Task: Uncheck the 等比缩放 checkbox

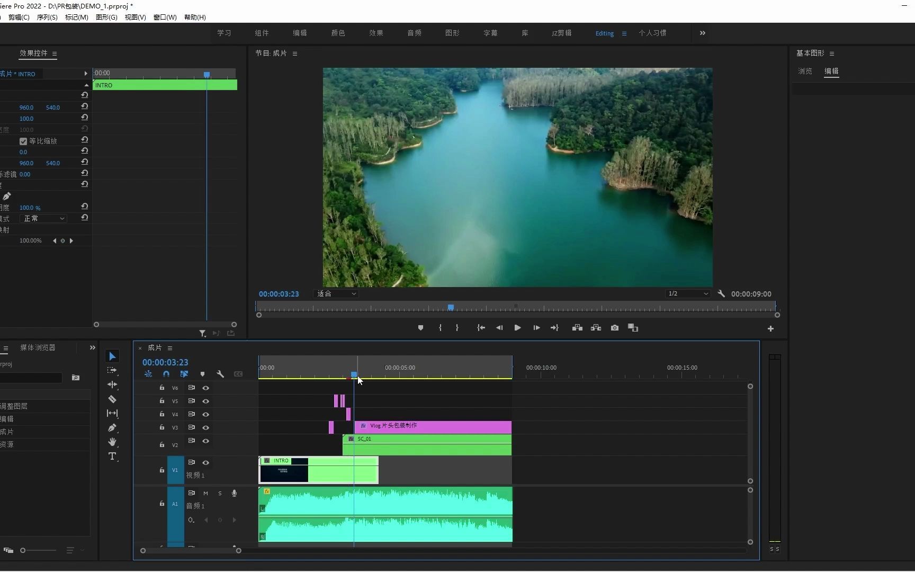Action: coord(23,141)
